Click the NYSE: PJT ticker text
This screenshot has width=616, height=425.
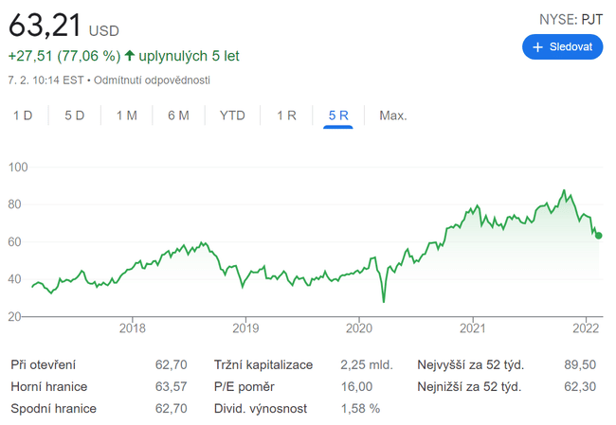(570, 17)
